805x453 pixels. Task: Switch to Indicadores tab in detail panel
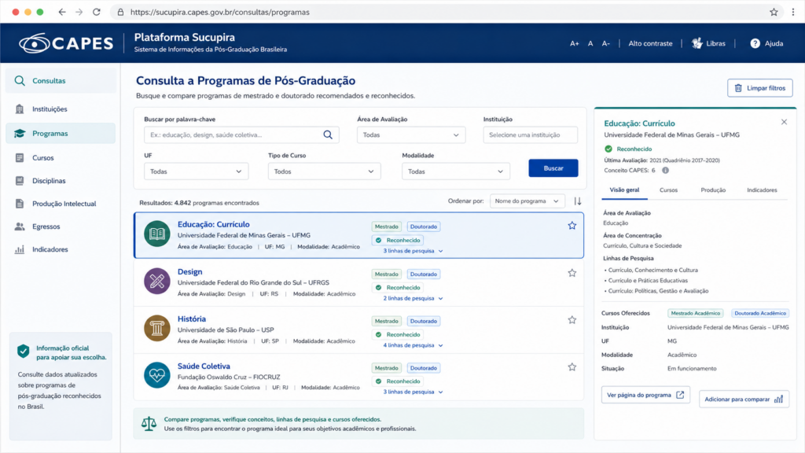coord(762,190)
